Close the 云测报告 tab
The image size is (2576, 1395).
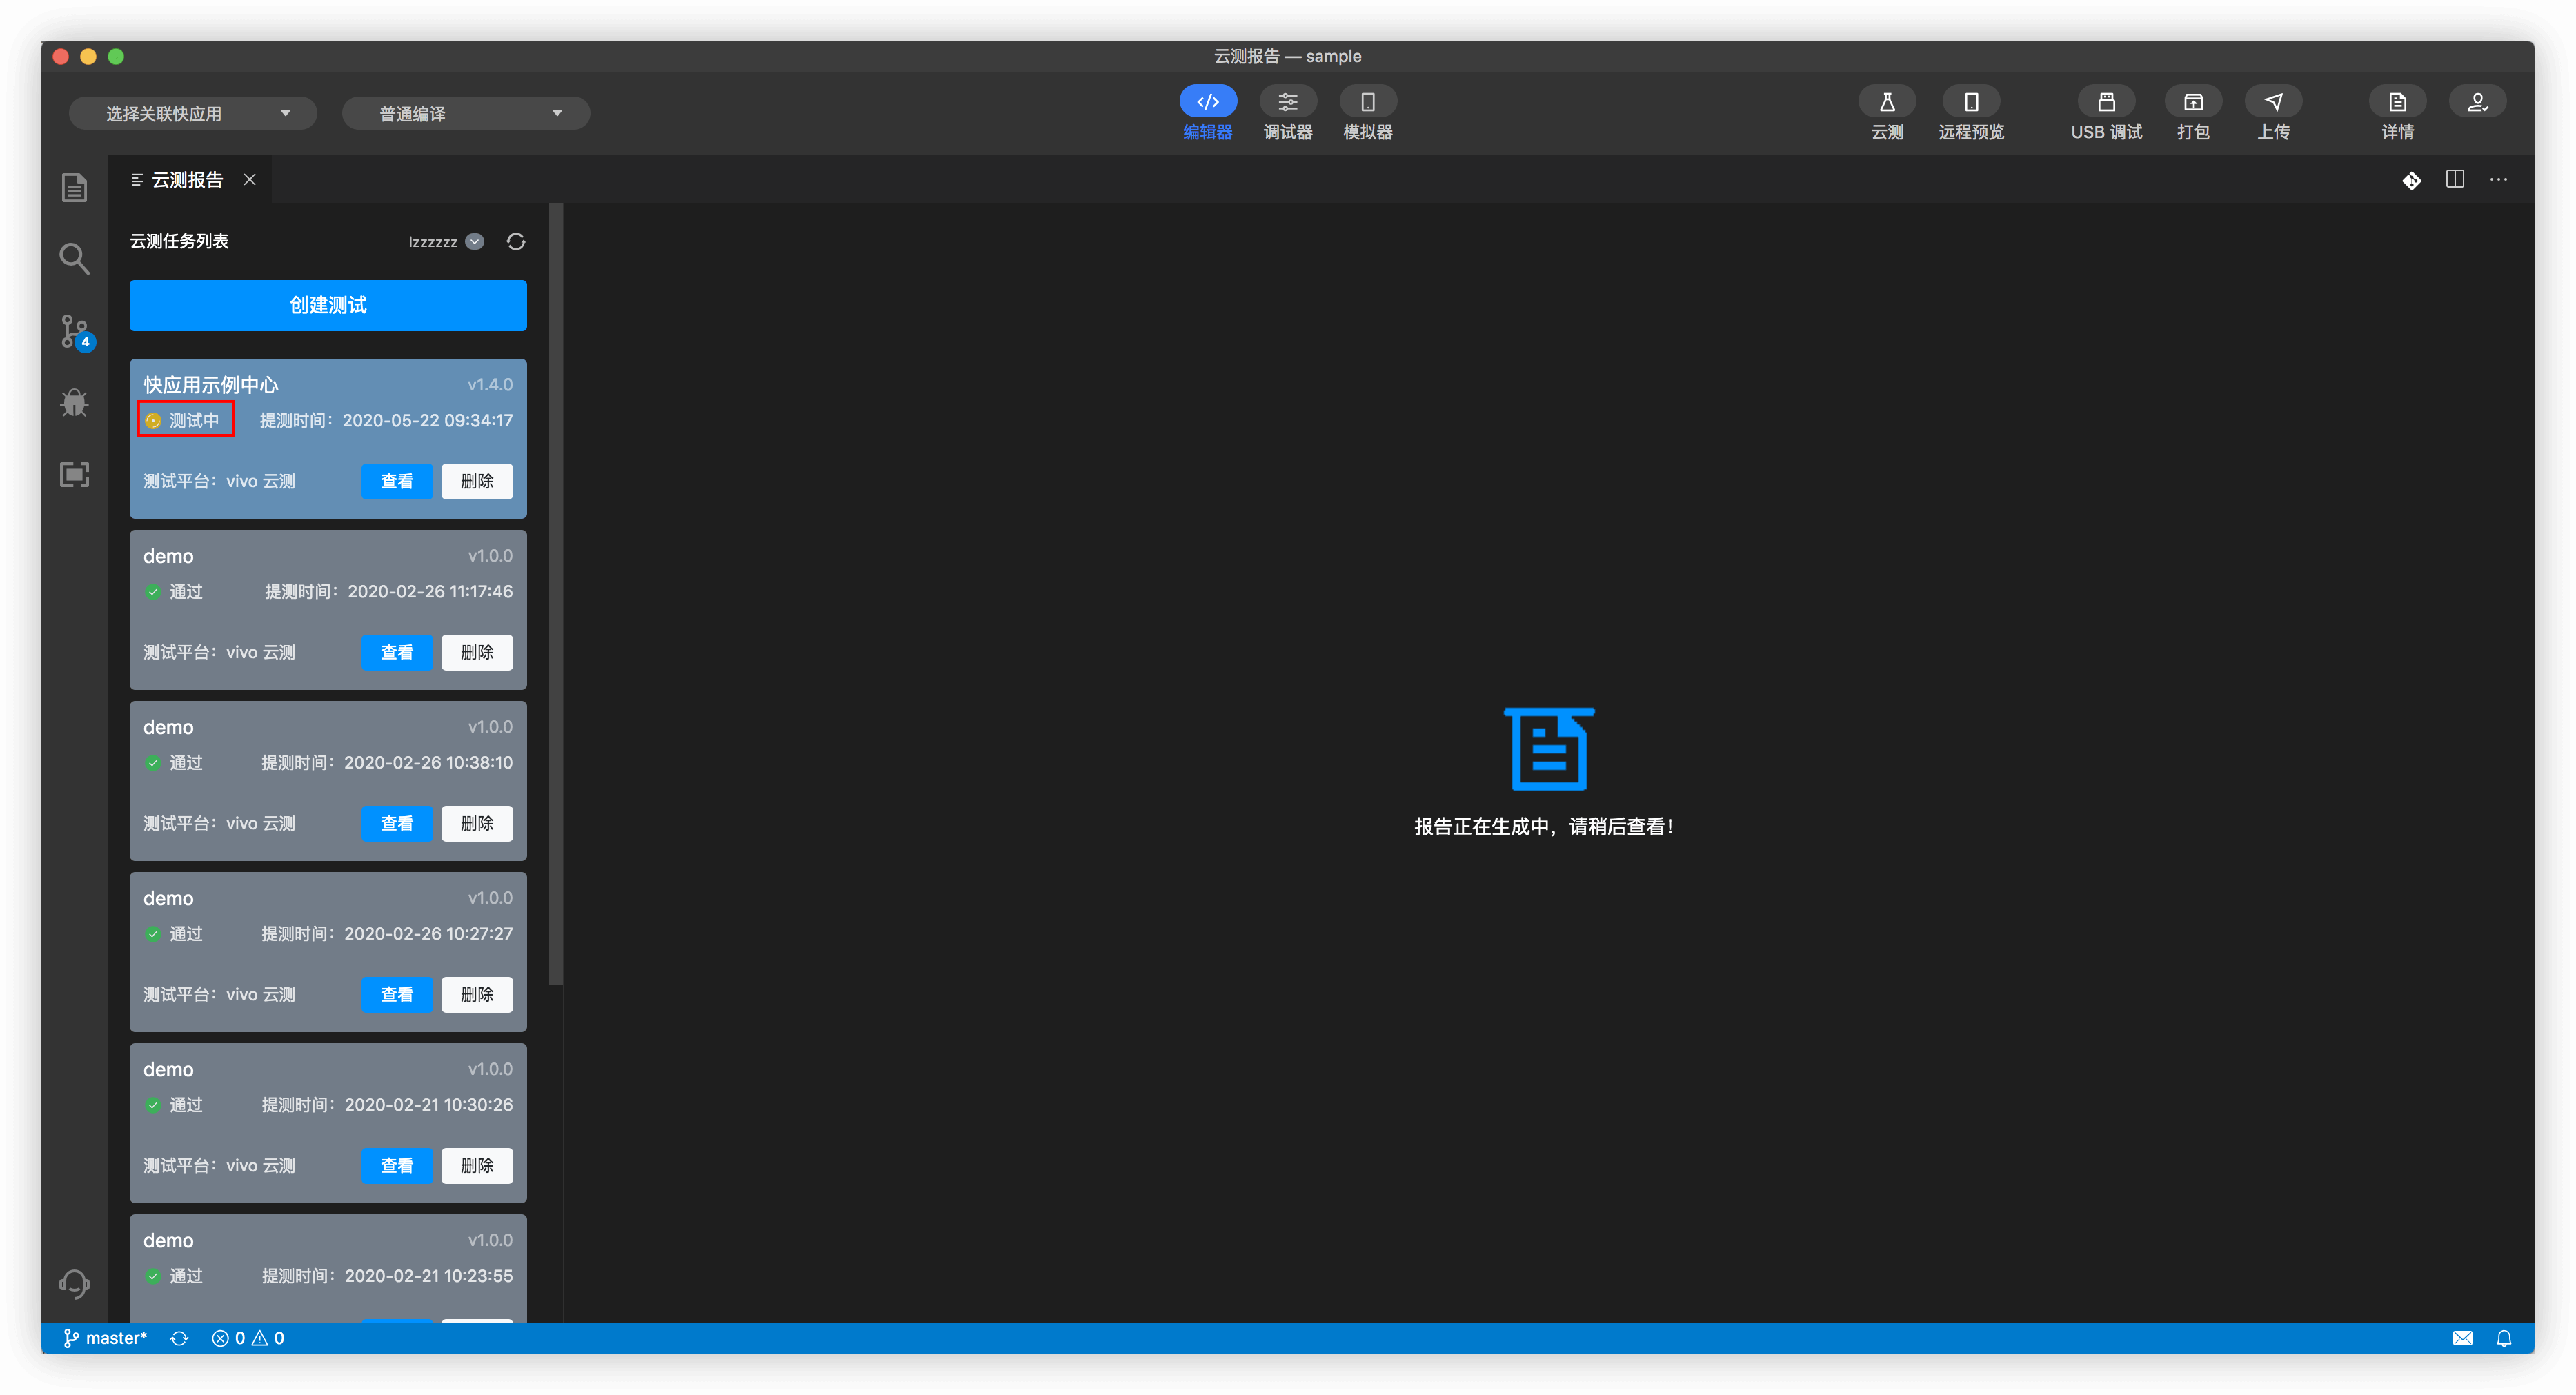(250, 180)
